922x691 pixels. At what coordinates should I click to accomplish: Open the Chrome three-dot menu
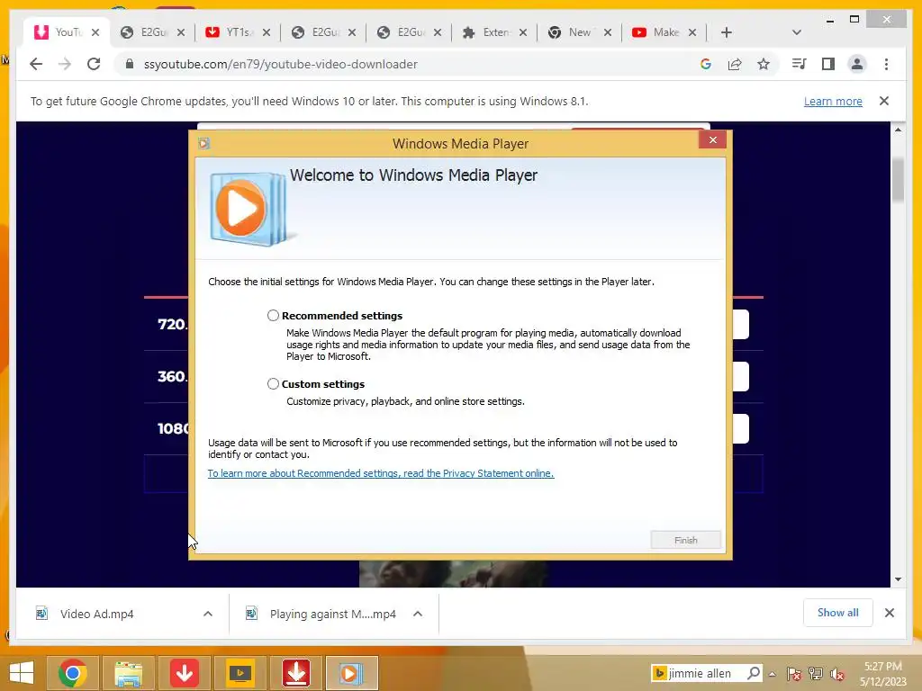(886, 64)
